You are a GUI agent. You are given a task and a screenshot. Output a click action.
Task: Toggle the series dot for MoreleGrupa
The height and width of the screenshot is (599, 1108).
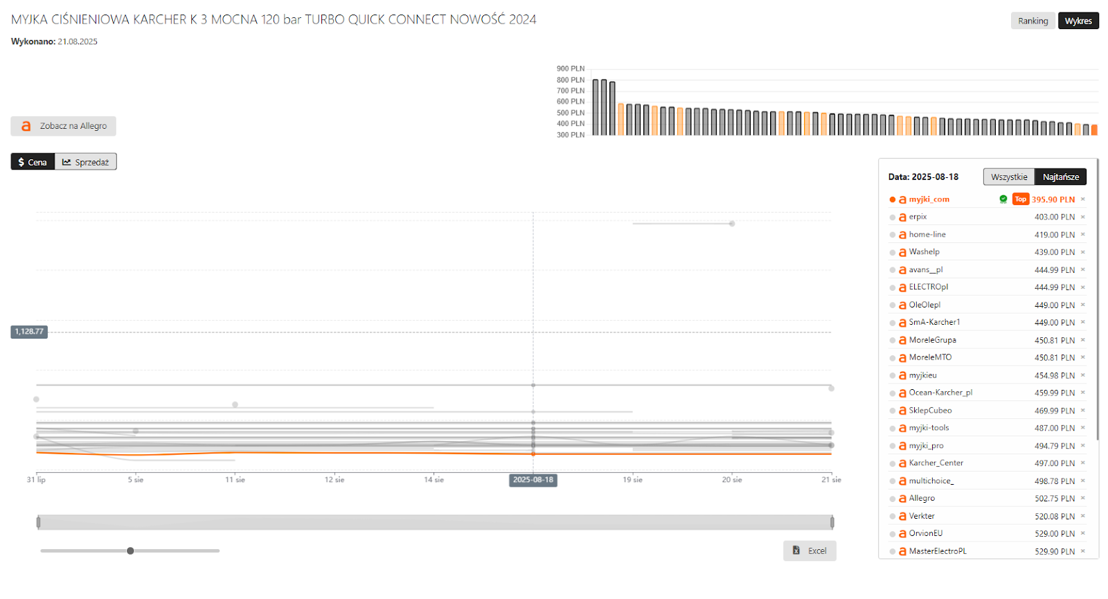pos(893,341)
